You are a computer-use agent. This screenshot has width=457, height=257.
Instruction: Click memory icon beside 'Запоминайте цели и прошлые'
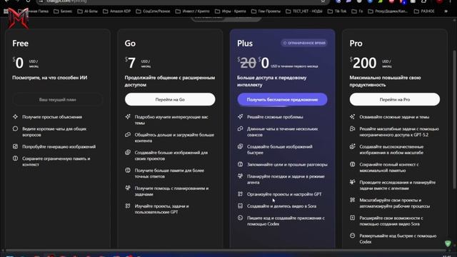(240, 164)
